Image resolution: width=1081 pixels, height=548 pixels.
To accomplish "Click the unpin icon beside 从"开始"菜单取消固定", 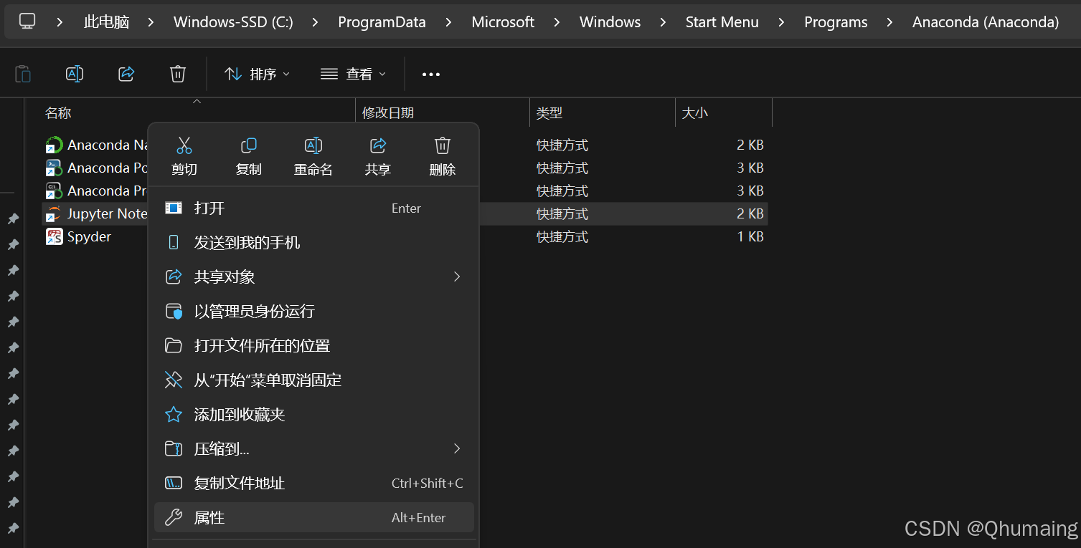I will 174,380.
